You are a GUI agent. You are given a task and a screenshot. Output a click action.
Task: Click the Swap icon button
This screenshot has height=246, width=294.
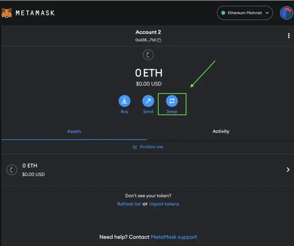point(172,101)
